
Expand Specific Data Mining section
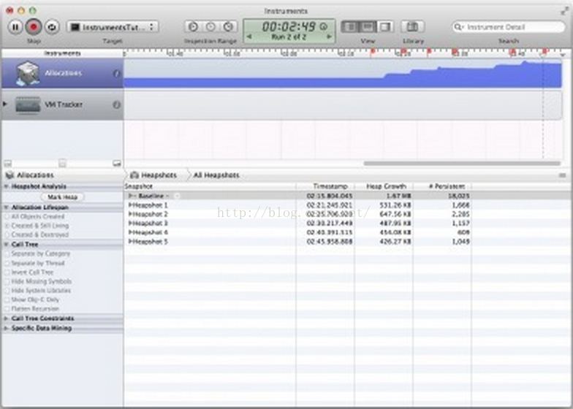pos(6,328)
